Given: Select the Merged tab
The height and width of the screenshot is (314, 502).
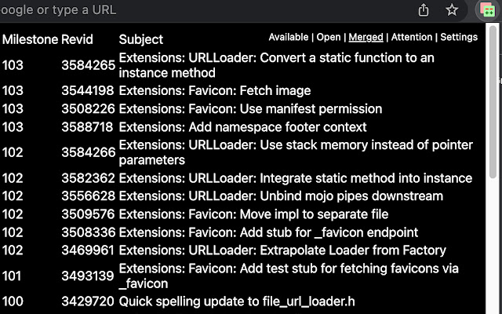Looking at the screenshot, I should tap(366, 37).
